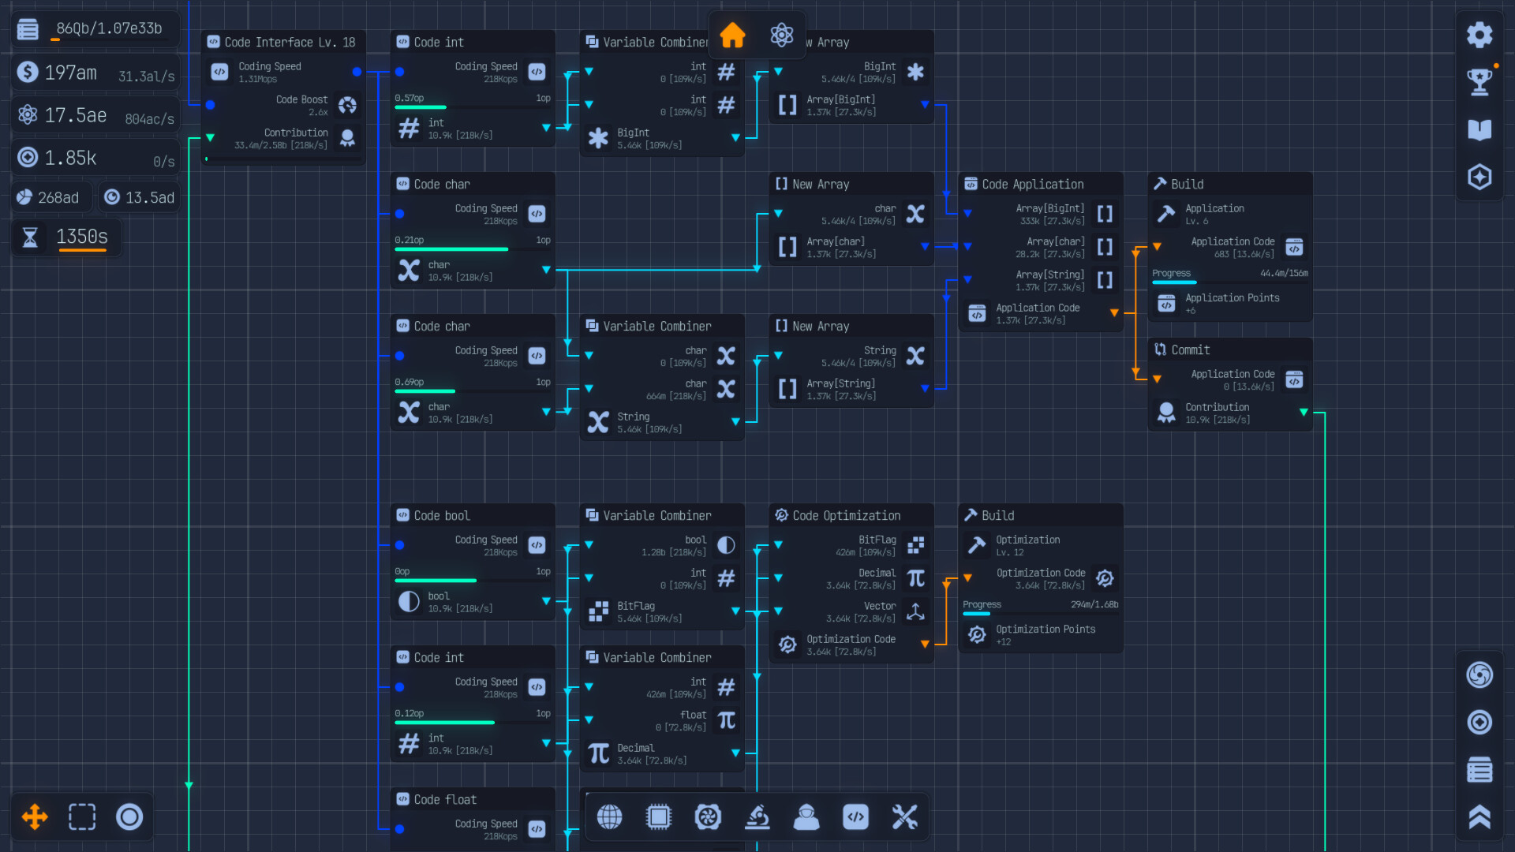Open the crossed-tools utilities icon in dock

[x=905, y=817]
